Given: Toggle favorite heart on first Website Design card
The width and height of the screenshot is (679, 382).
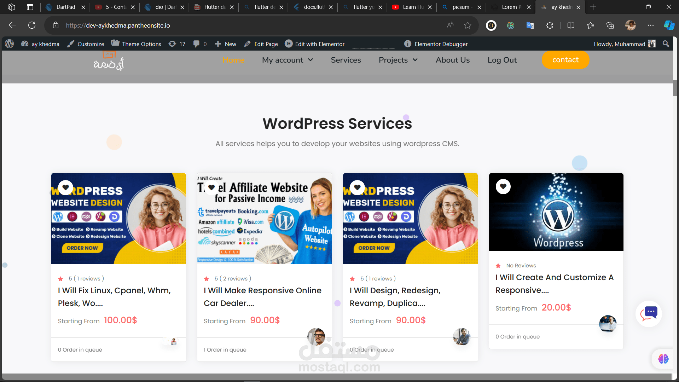Looking at the screenshot, I should (x=66, y=187).
